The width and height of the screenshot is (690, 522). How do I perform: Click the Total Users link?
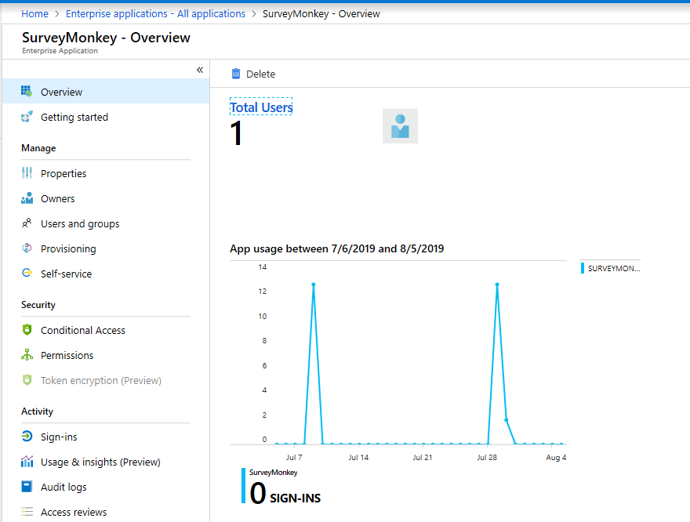coord(261,107)
